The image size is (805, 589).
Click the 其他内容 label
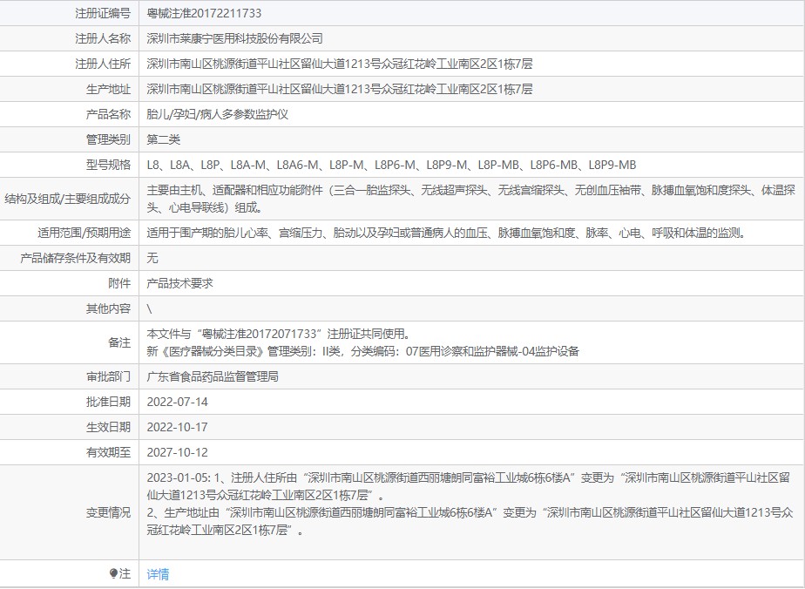coord(108,308)
